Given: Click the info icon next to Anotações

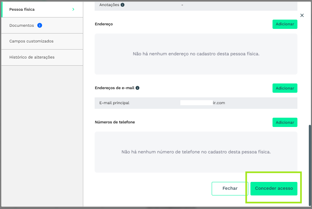Looking at the screenshot, I should click(x=122, y=5).
